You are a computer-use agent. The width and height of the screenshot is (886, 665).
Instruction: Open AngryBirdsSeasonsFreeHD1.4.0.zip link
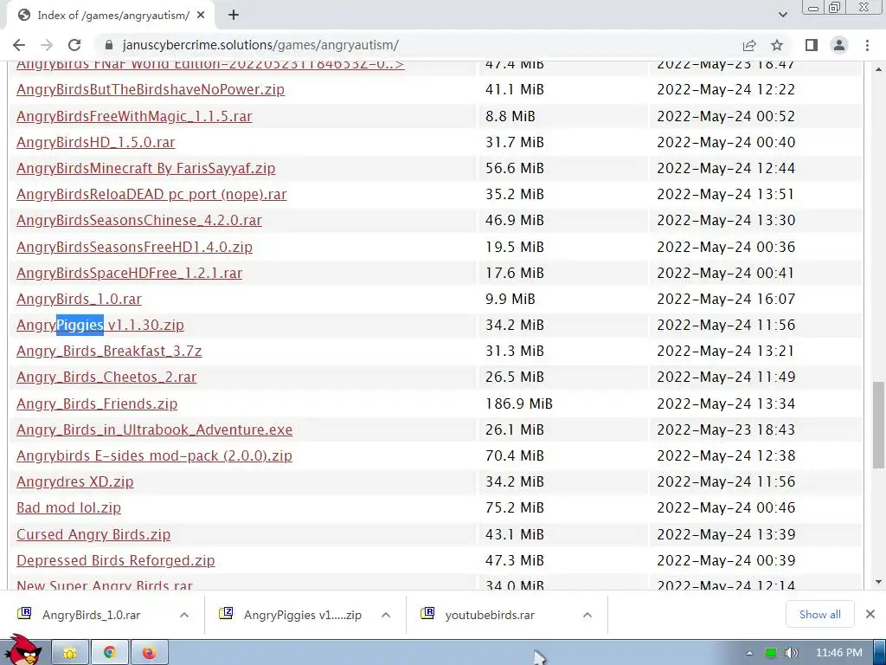(134, 247)
